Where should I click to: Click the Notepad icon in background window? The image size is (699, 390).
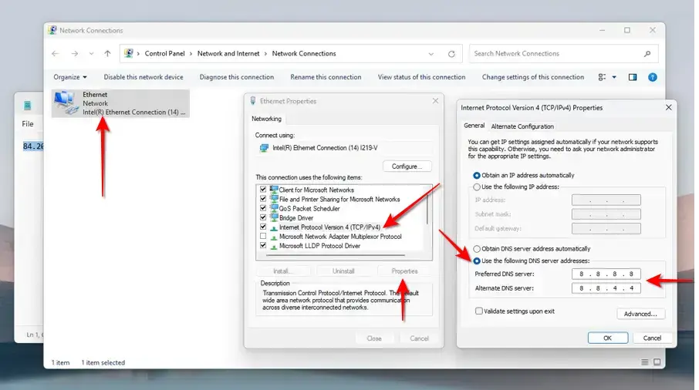(x=28, y=106)
